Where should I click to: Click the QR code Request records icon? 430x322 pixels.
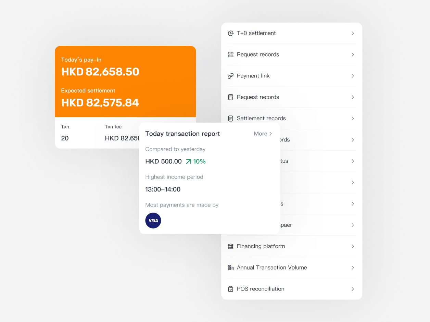(x=231, y=54)
